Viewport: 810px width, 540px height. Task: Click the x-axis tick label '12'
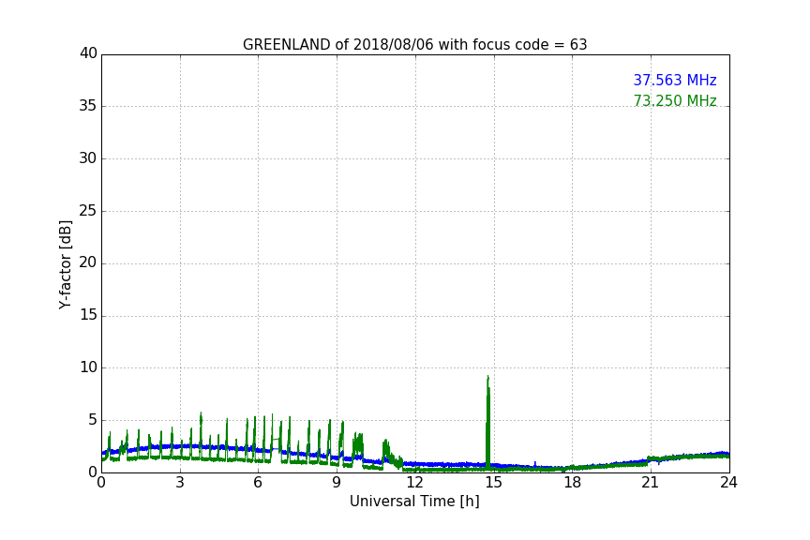click(x=414, y=483)
